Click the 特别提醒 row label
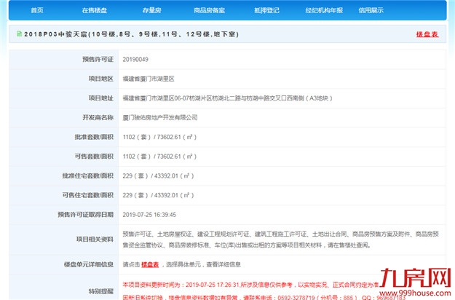The image size is (455, 300). (101, 291)
